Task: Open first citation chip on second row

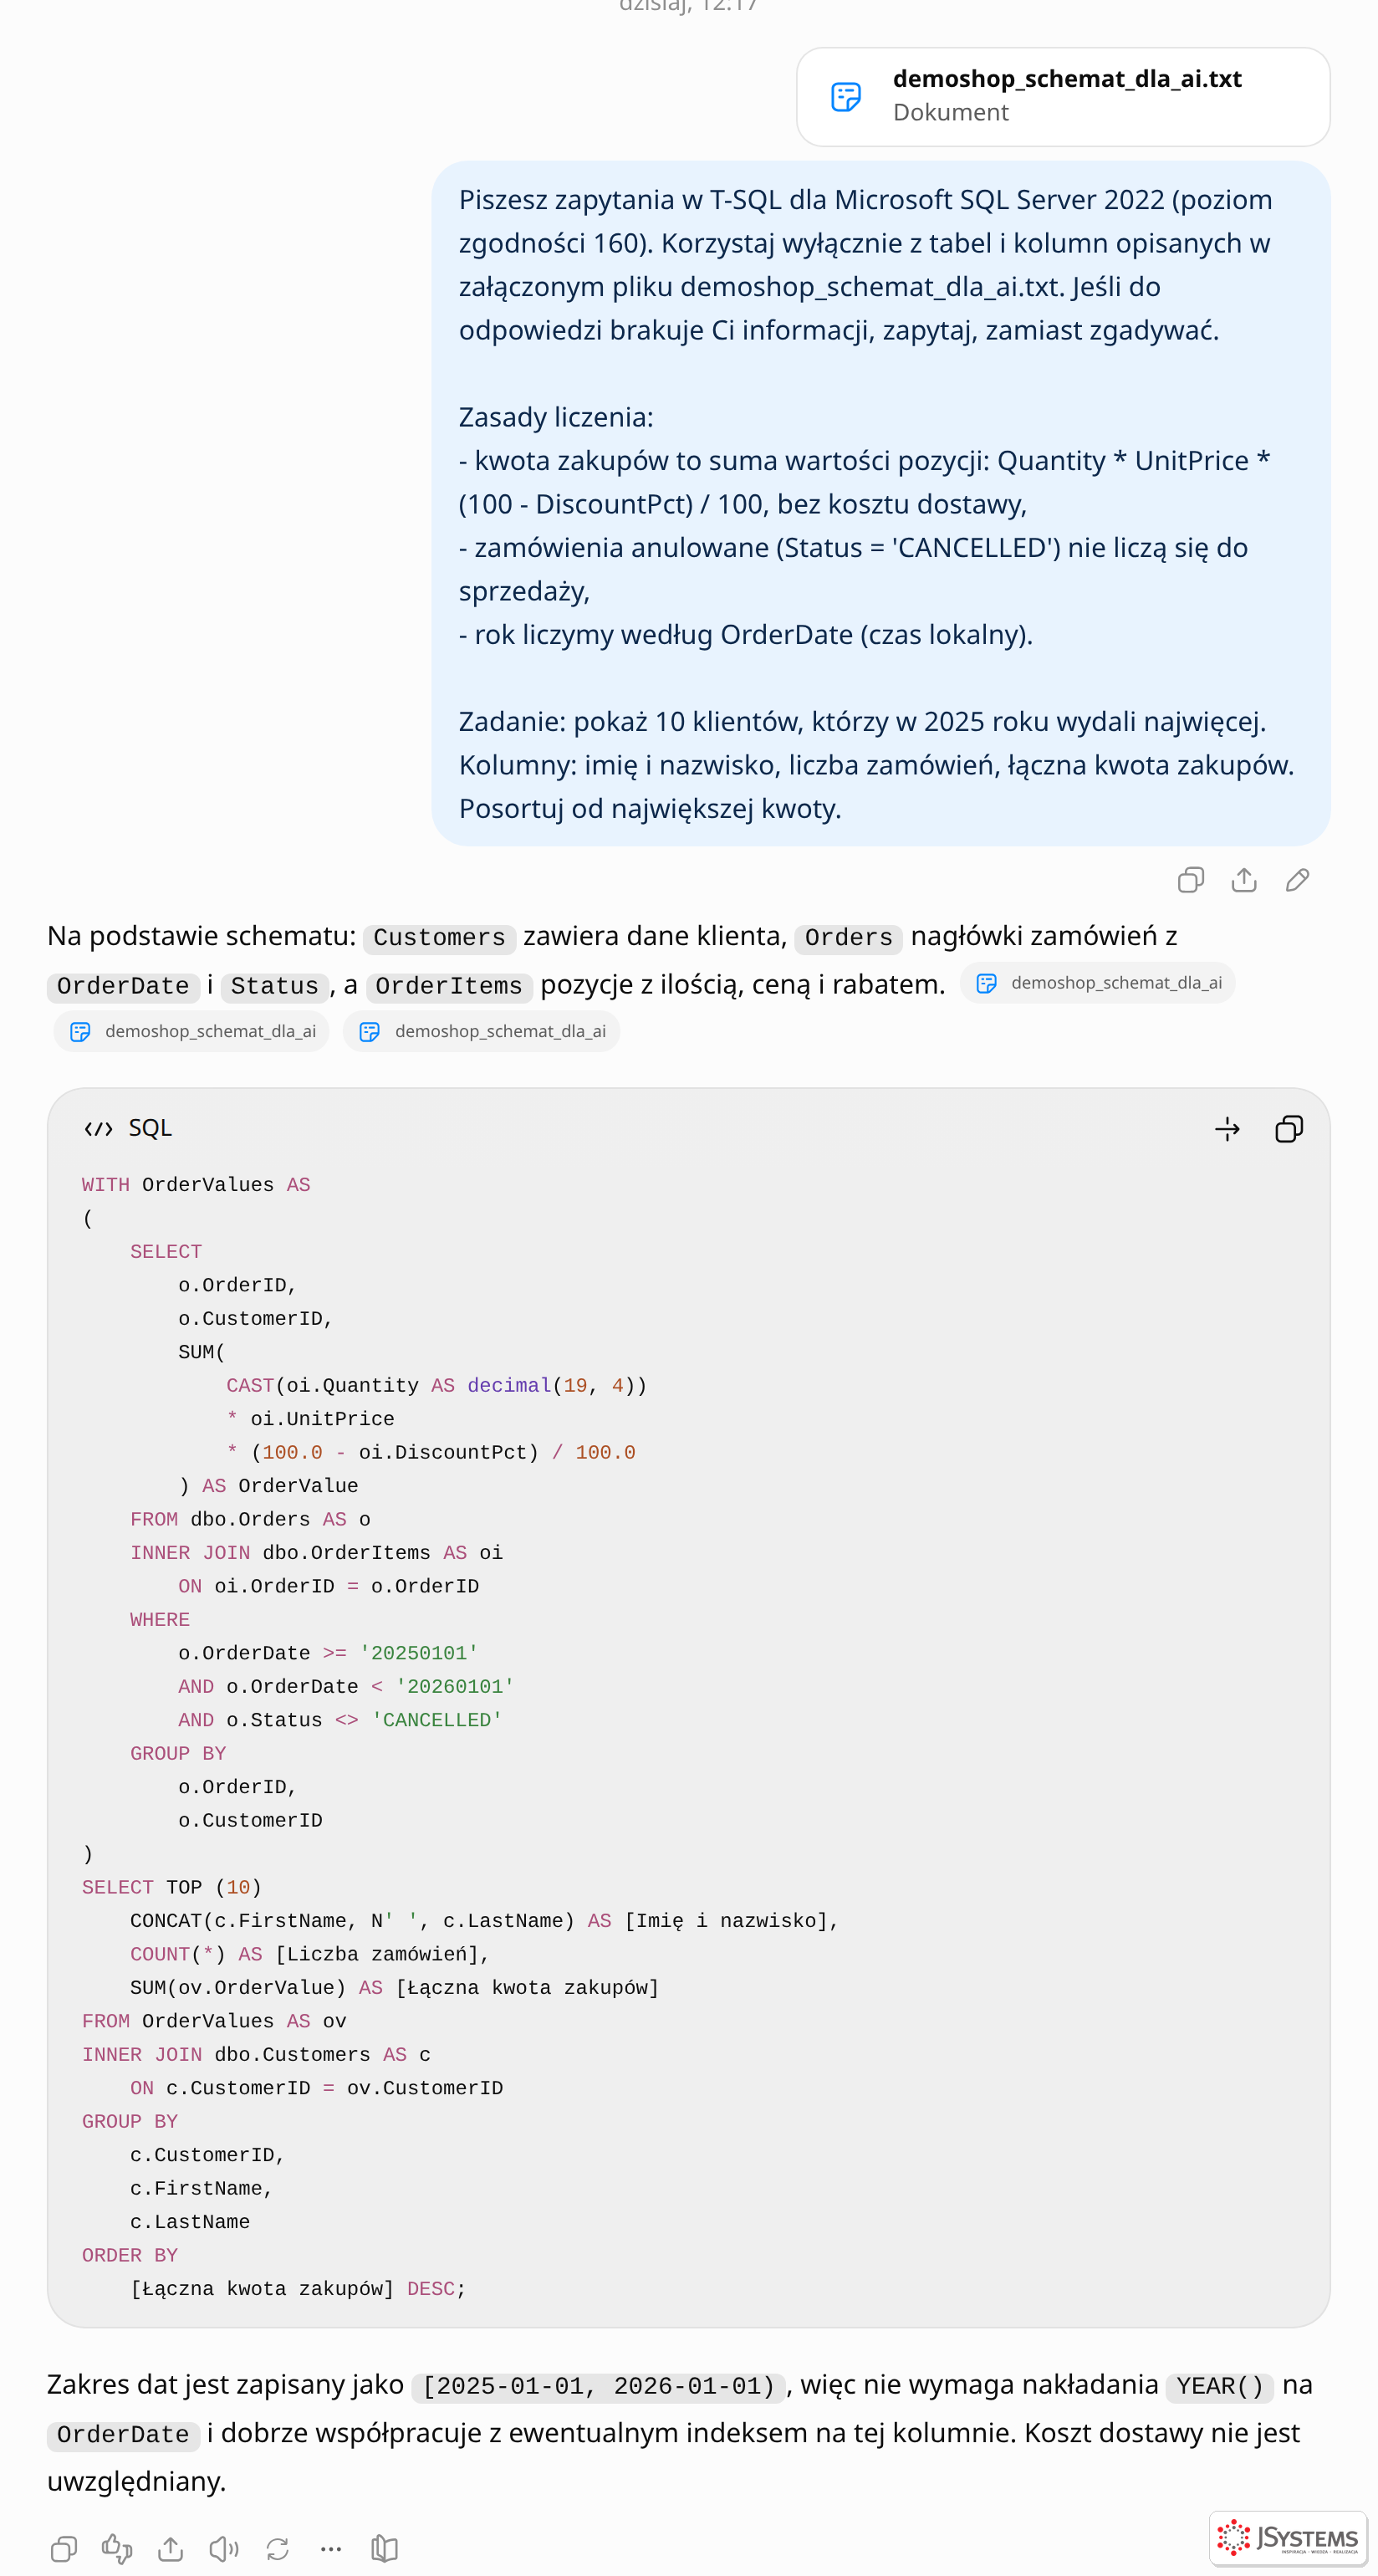Action: pyautogui.click(x=191, y=1031)
